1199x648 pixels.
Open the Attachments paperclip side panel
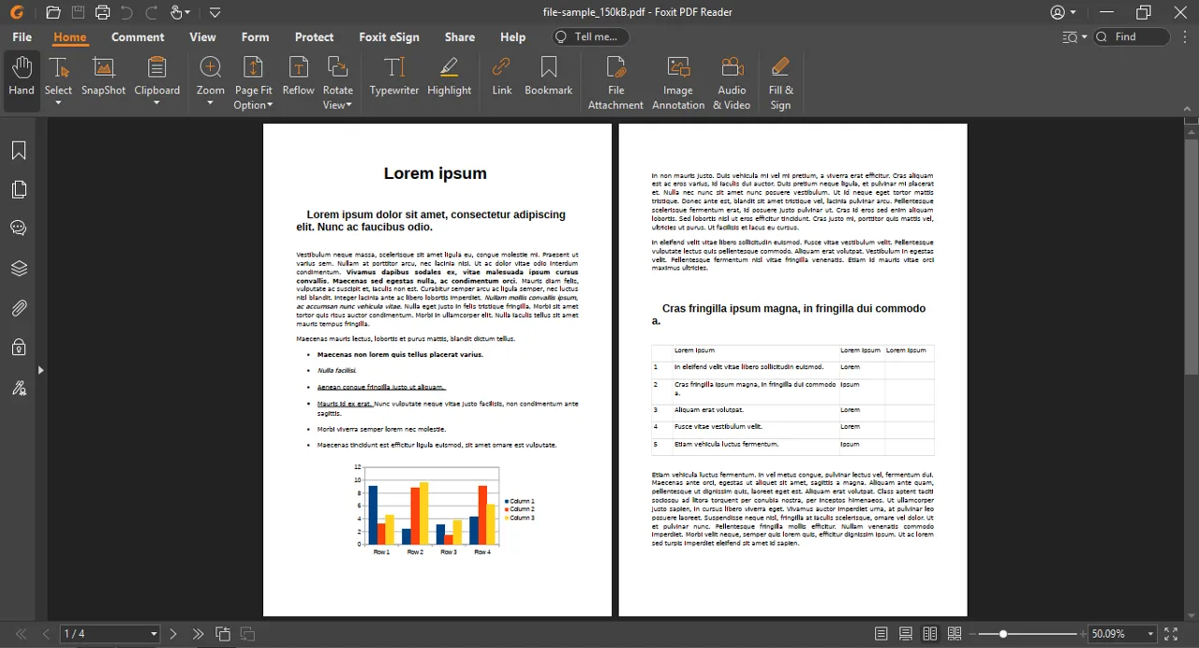point(19,308)
